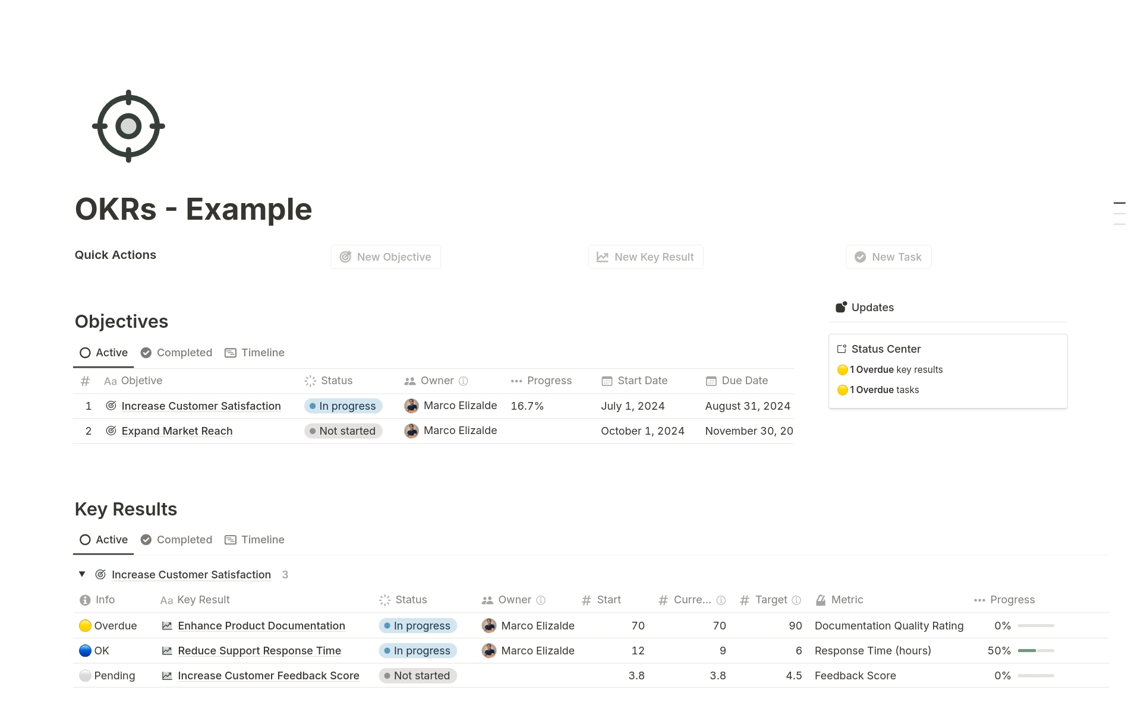Open Timeline tab in Key Results
Image resolution: width=1141 pixels, height=712 pixels.
pos(254,540)
